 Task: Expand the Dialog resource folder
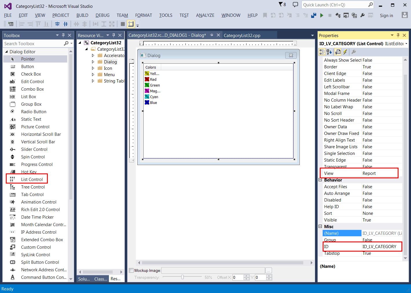tap(93, 62)
